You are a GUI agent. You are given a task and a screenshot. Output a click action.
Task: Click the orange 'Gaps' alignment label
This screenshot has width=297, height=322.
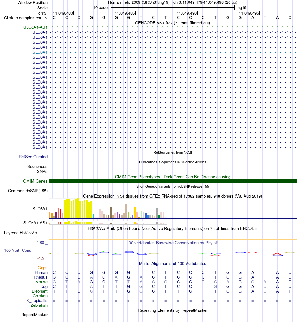click(43, 268)
